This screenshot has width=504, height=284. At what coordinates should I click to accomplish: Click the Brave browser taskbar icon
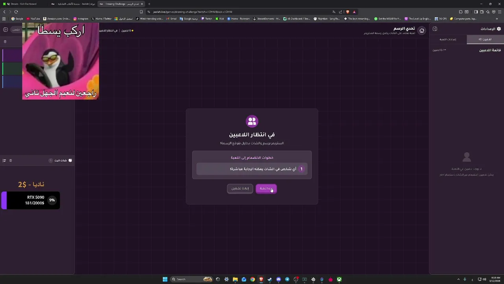(261, 279)
